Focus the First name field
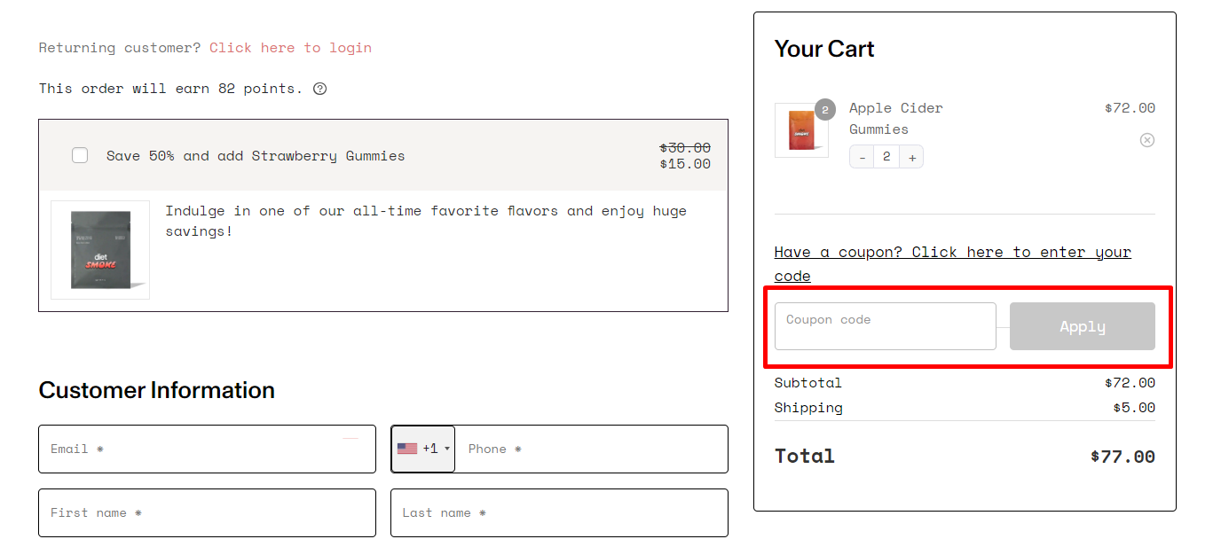This screenshot has height=547, width=1221. tap(207, 512)
